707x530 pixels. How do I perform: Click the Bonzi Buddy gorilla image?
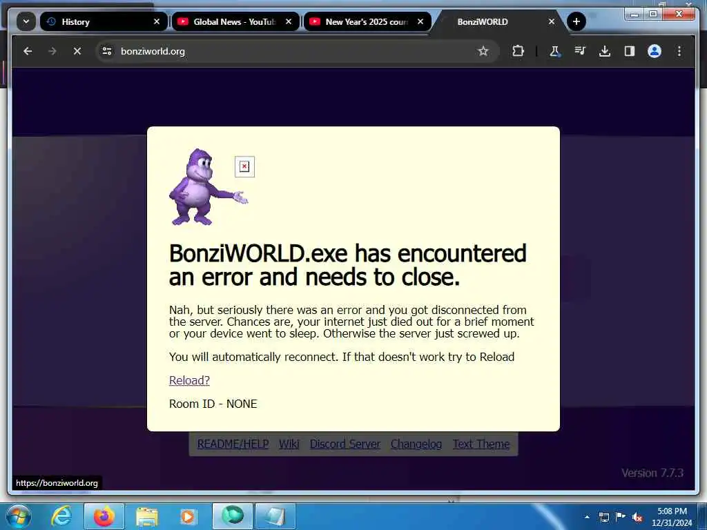209,186
